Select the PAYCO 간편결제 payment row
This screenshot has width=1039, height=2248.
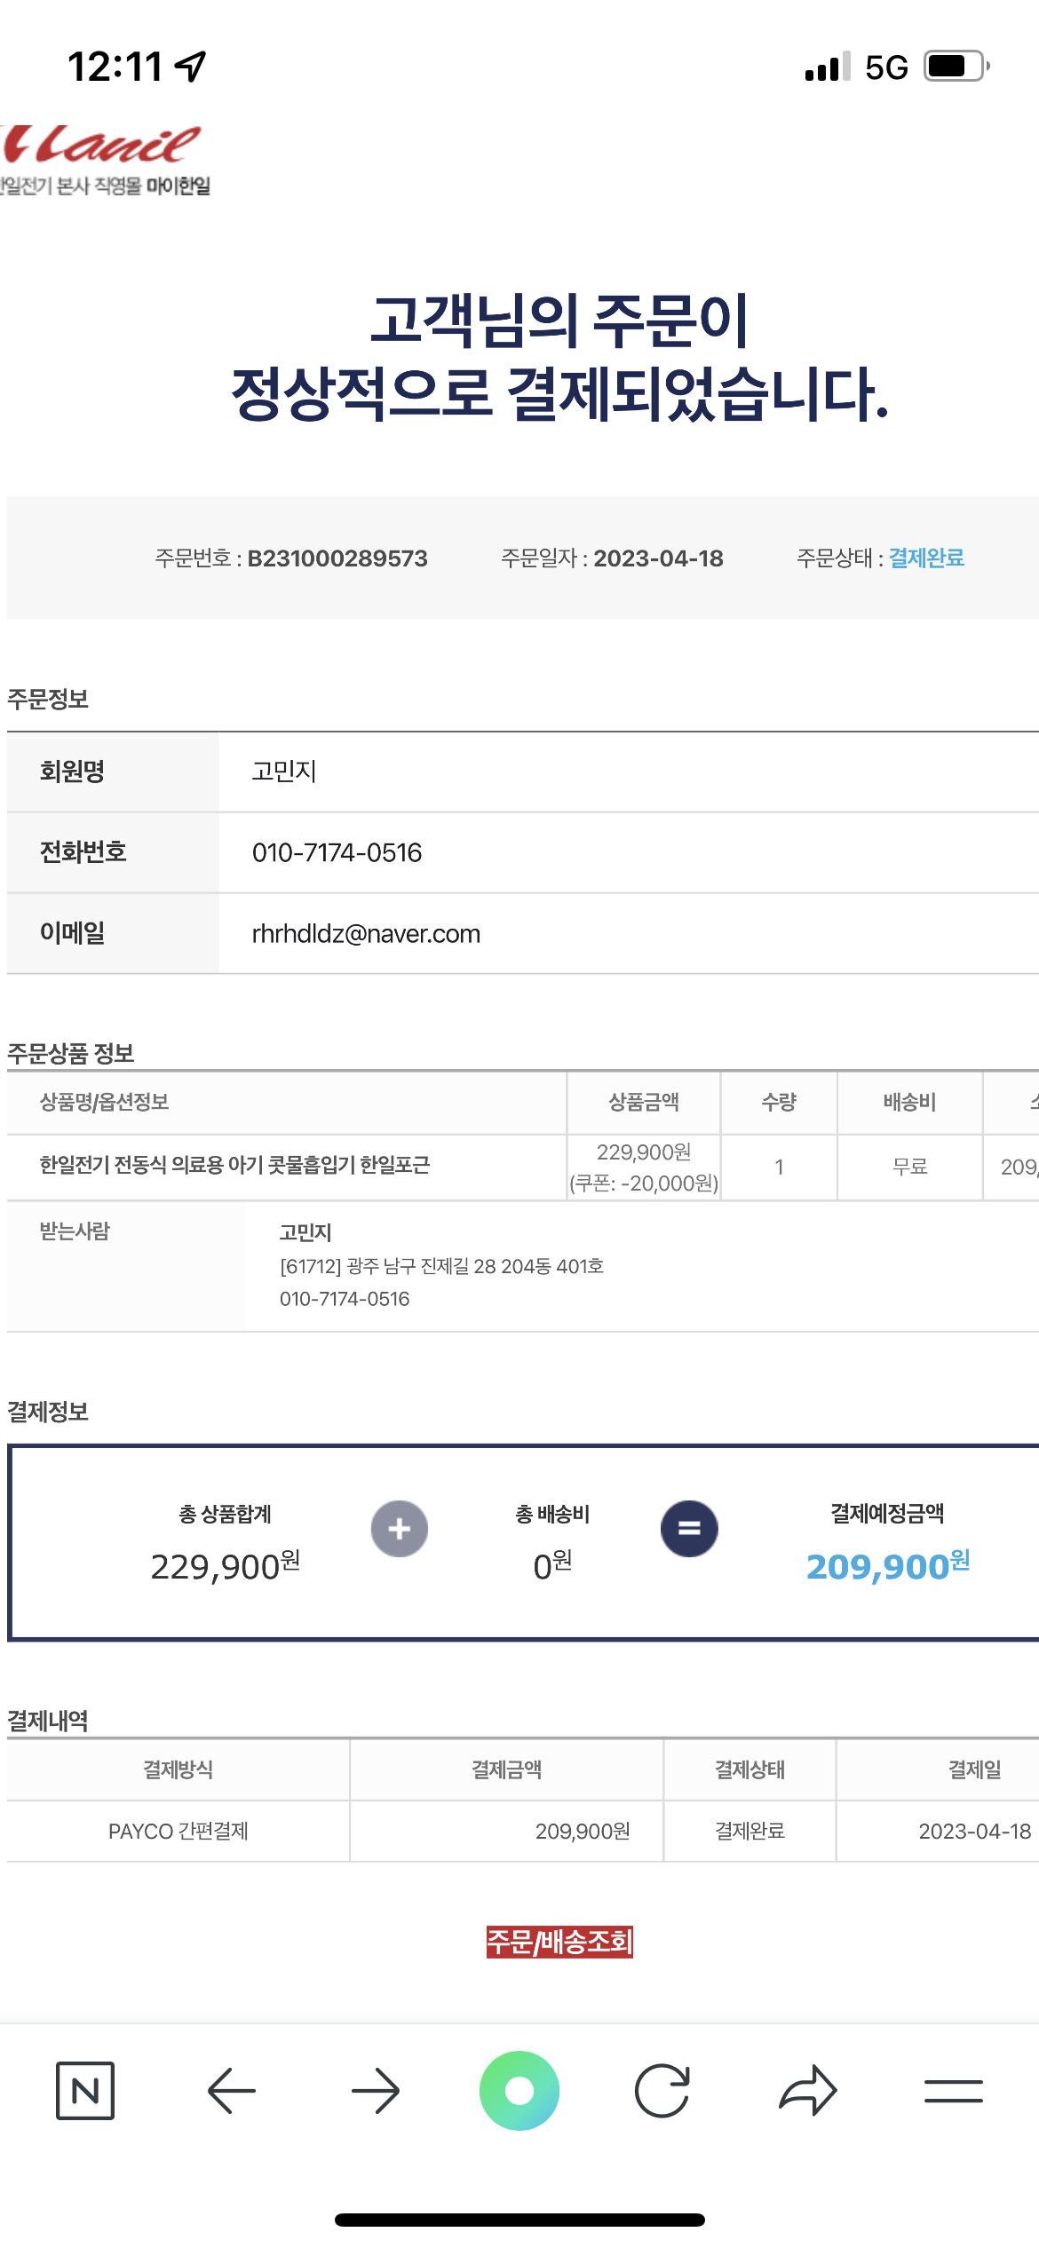coord(522,1831)
